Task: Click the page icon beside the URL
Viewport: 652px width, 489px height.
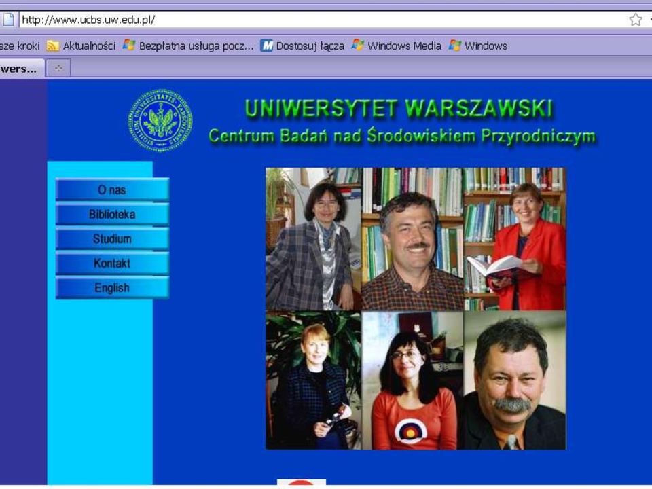Action: coord(8,20)
